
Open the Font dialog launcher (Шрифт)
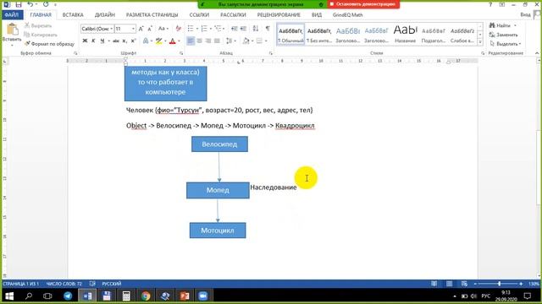(x=181, y=53)
